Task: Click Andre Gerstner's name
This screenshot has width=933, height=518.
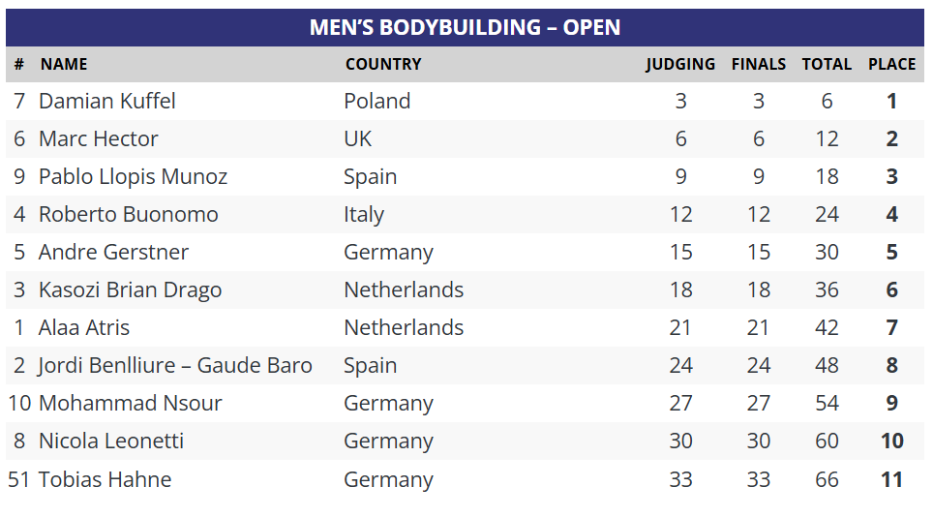Action: tap(114, 253)
